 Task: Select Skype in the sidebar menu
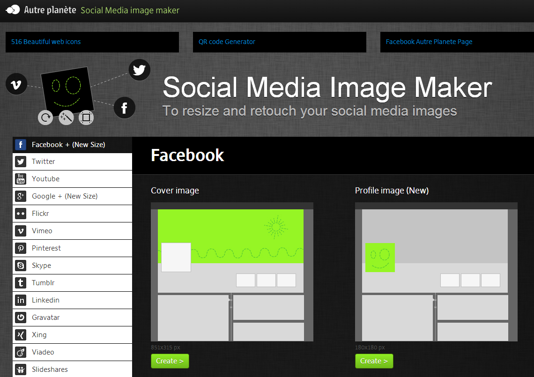[72, 266]
